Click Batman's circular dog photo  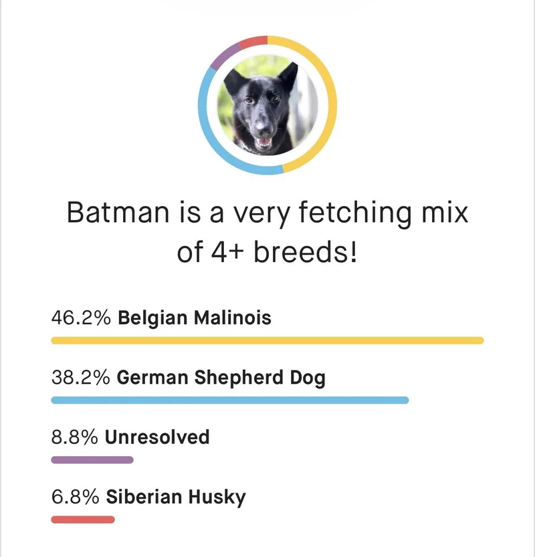coord(267,105)
